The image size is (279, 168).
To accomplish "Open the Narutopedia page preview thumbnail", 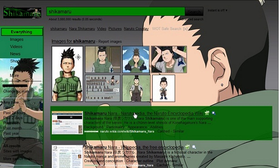I will click(x=67, y=122).
